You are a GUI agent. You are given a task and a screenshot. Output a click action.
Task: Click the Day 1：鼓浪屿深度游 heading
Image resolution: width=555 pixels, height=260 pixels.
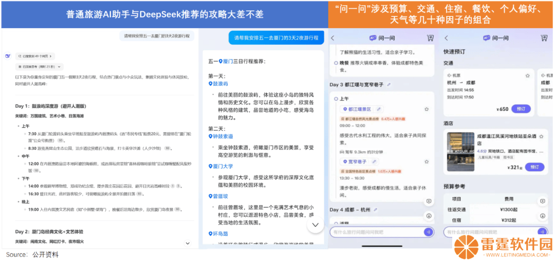click(50, 106)
